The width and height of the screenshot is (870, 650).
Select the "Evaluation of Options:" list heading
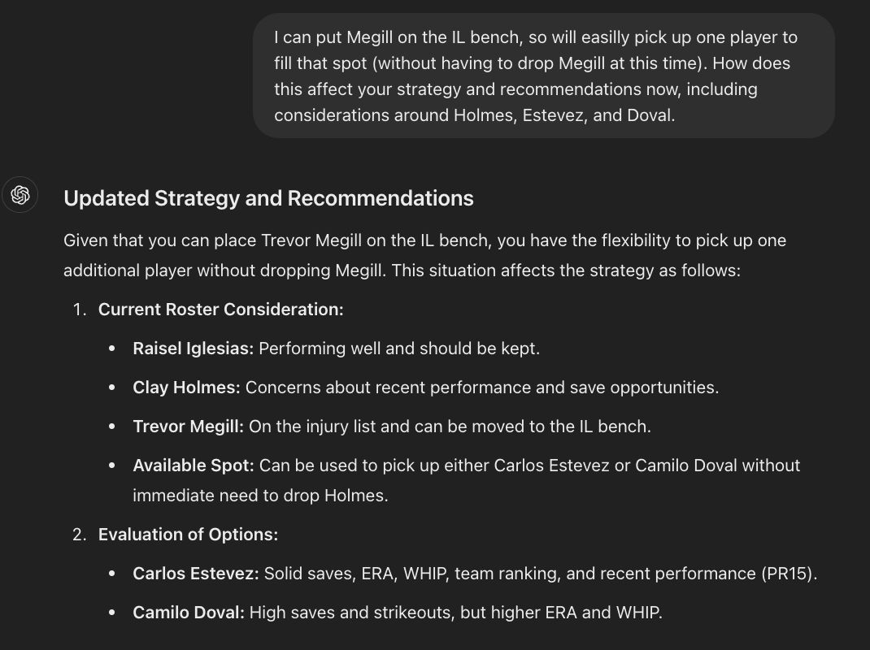(x=188, y=535)
